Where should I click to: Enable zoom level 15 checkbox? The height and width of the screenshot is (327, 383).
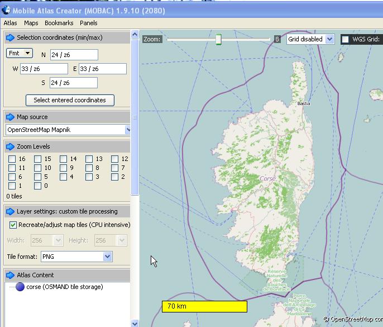[37, 159]
